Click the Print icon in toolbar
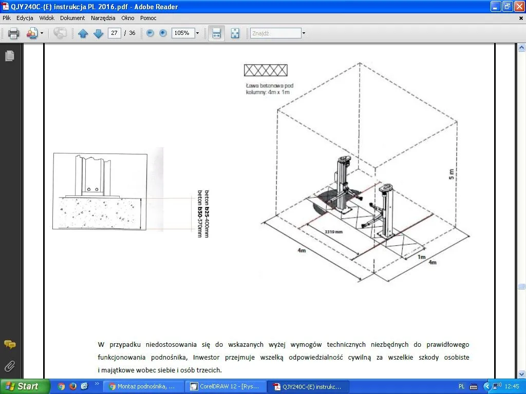Image resolution: width=526 pixels, height=394 pixels. 13,33
